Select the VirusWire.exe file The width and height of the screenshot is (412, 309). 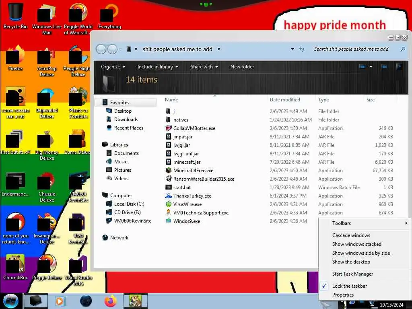(x=187, y=204)
